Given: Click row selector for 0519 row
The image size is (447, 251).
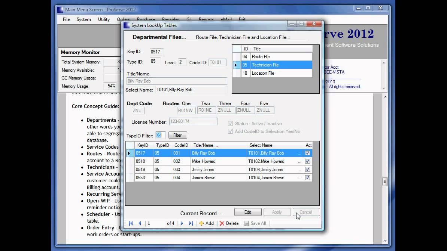Looking at the screenshot, I should 130,170.
